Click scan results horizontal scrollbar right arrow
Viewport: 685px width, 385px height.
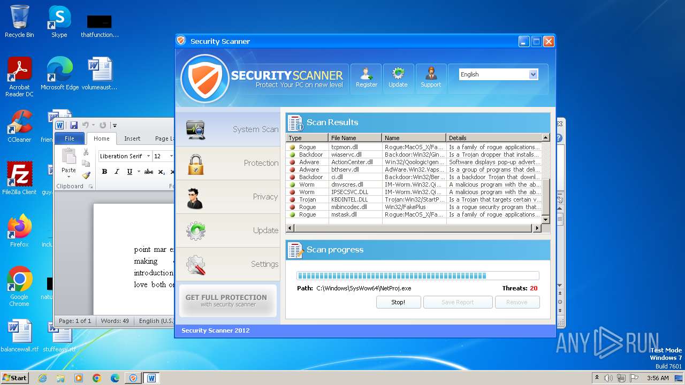pyautogui.click(x=537, y=228)
